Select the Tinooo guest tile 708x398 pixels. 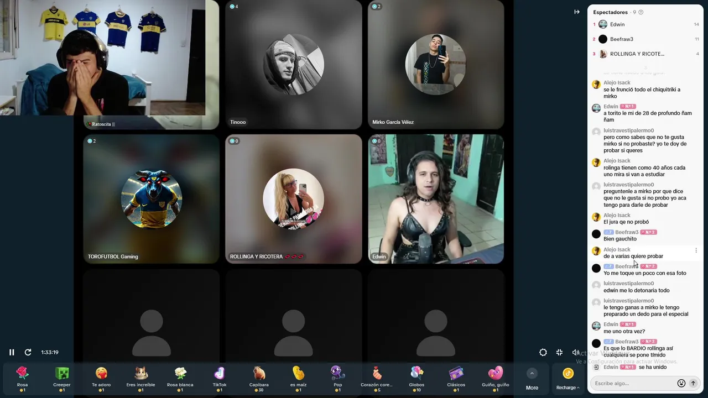(294, 65)
